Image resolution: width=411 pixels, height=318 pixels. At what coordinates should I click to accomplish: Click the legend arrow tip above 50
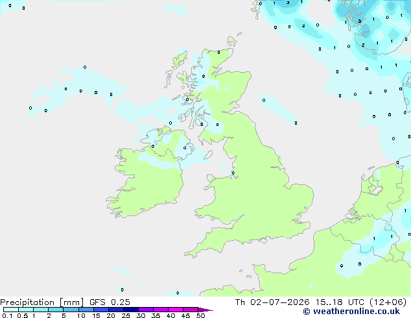[x=205, y=310]
